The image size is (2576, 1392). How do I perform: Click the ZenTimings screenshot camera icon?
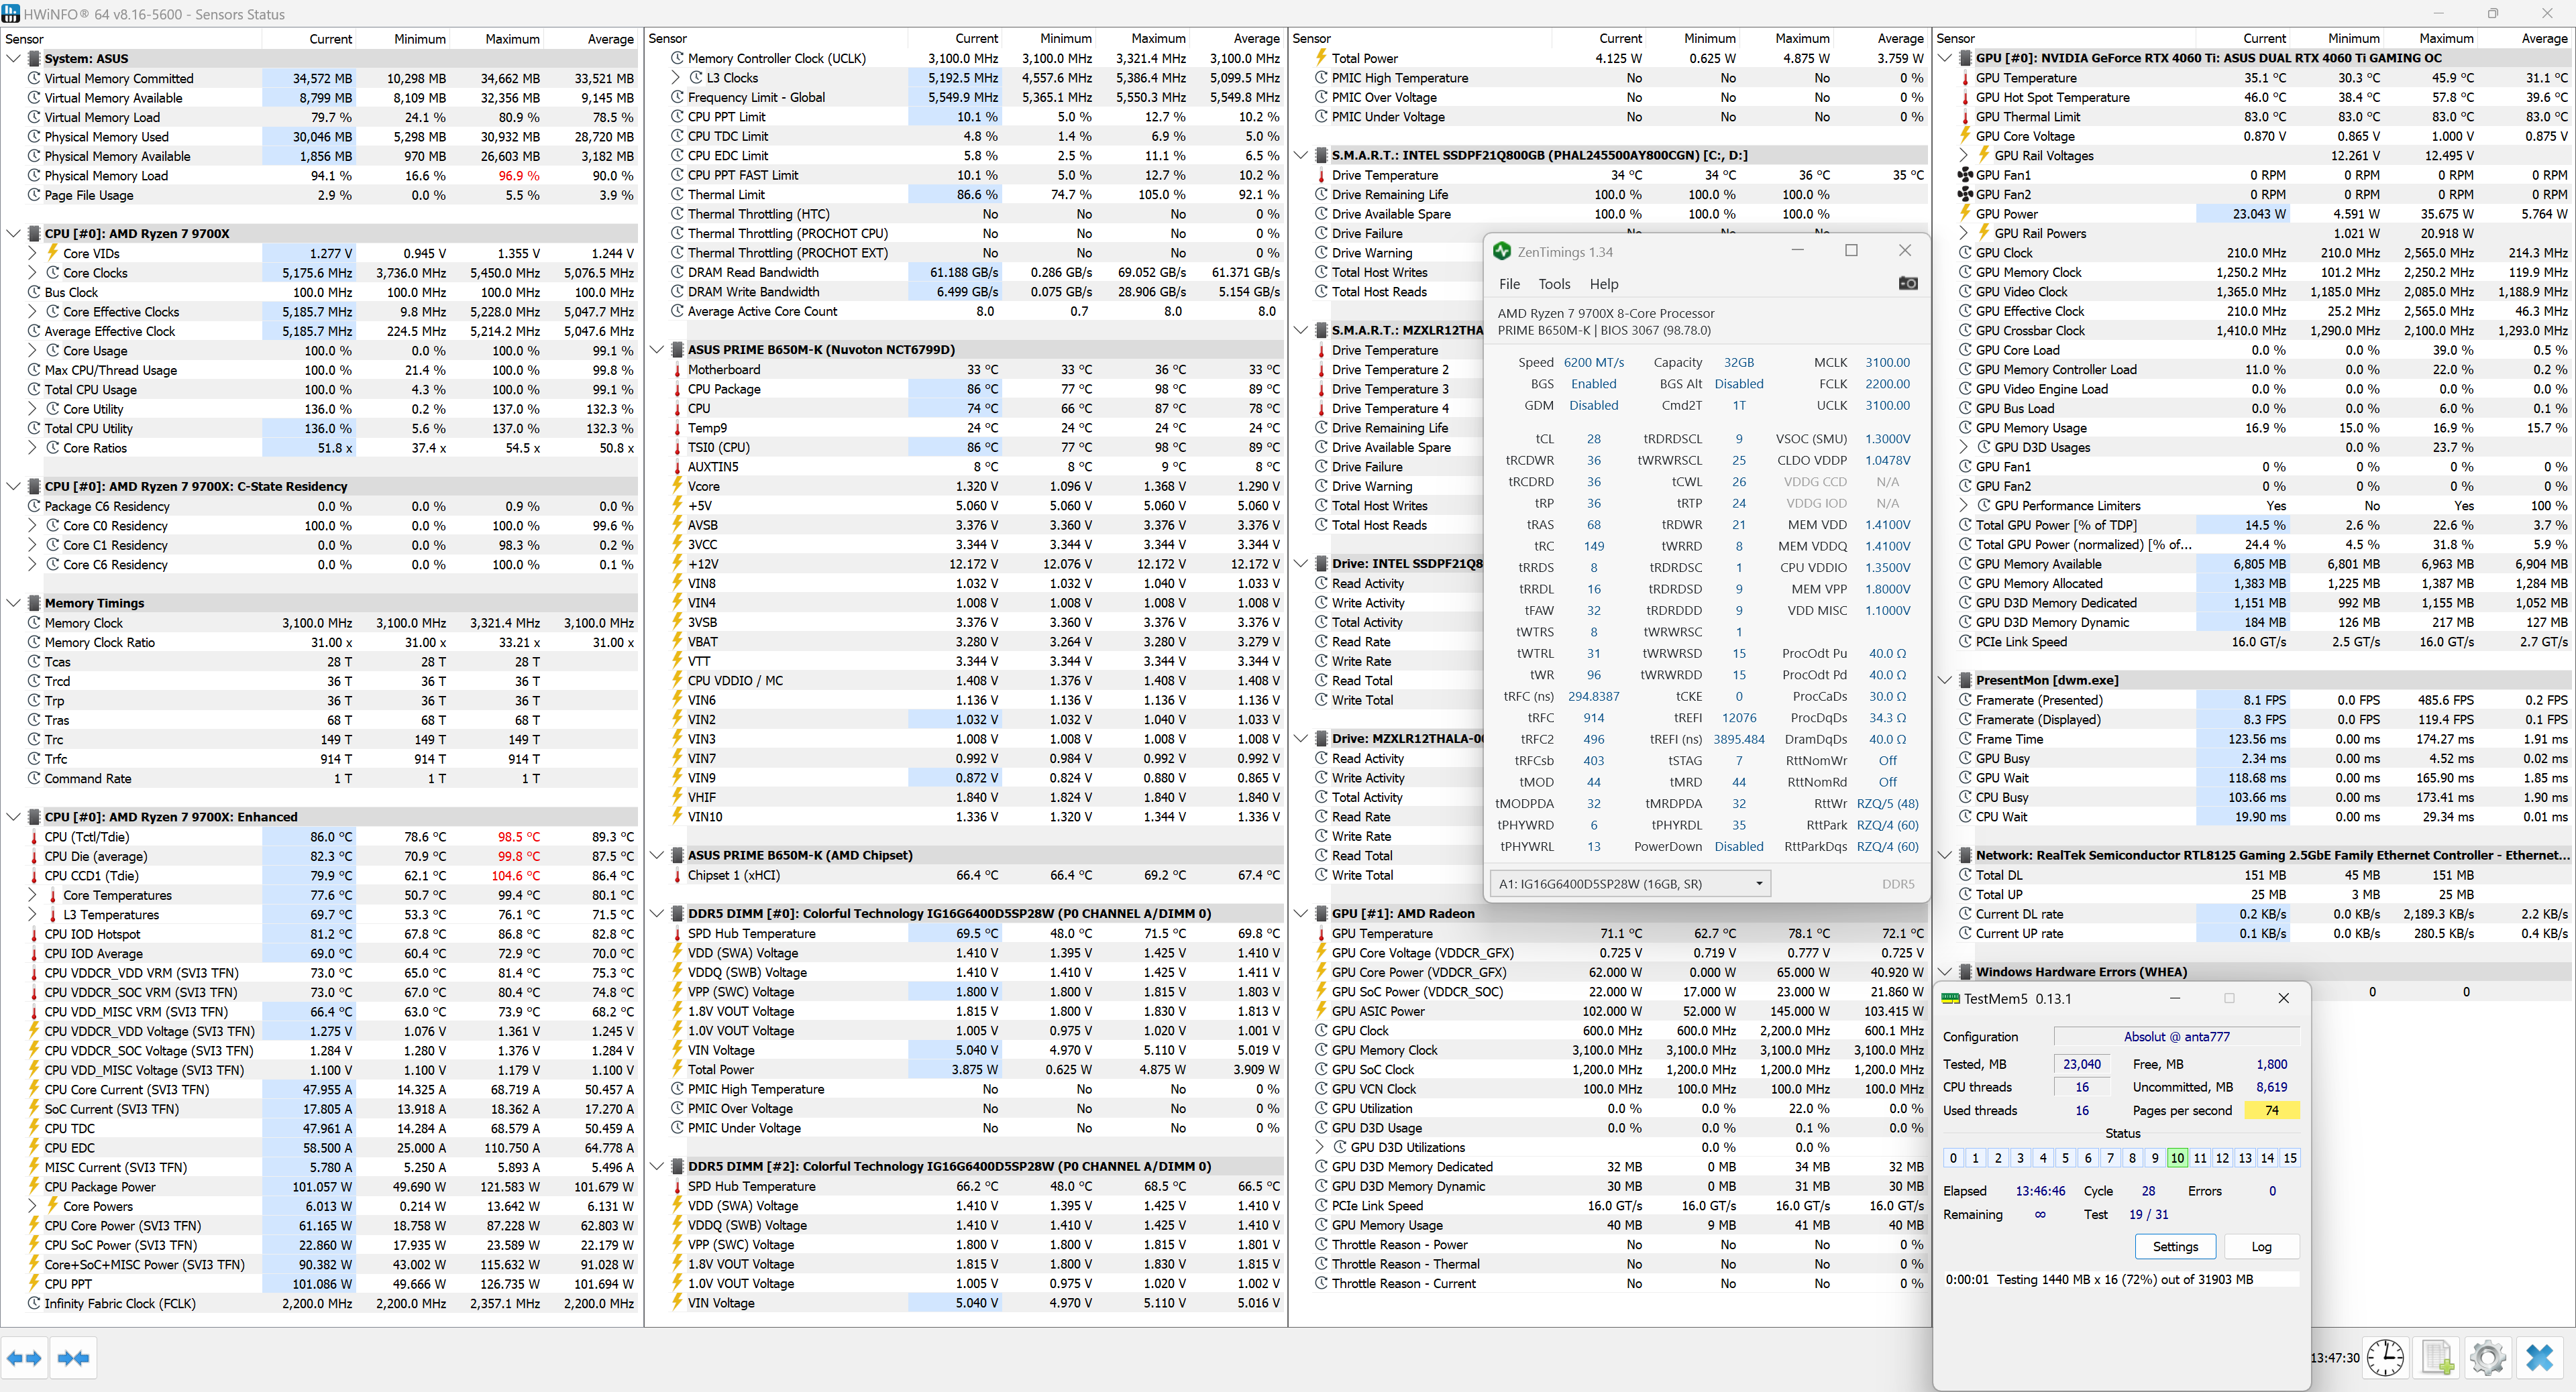click(1907, 284)
